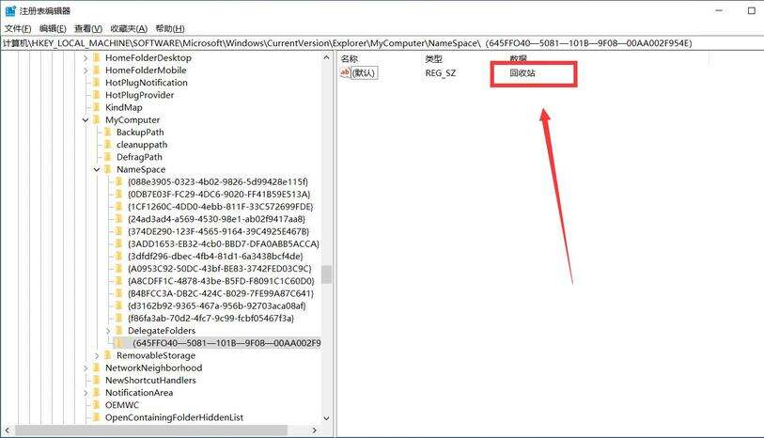
Task: Click folder icon of {1CF1260C-4DD0 key
Action: [x=119, y=207]
